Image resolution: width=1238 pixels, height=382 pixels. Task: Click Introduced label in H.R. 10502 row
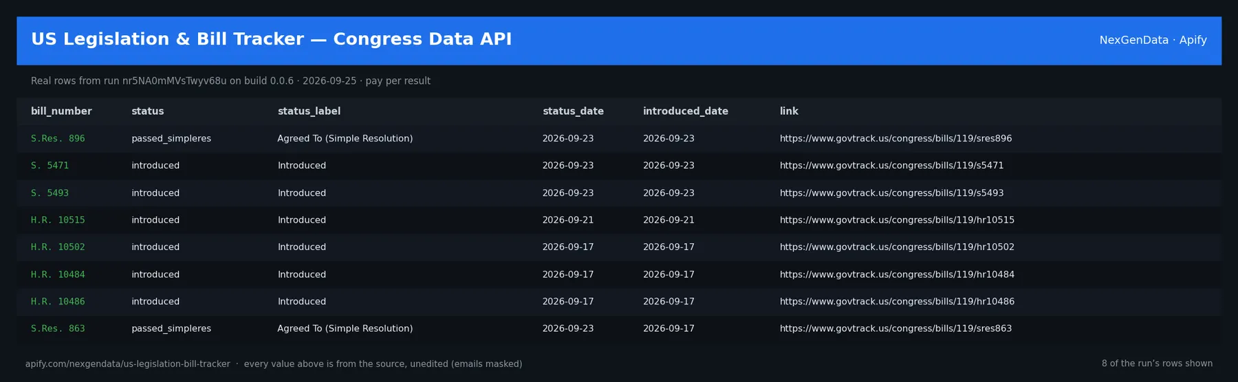pyautogui.click(x=302, y=247)
